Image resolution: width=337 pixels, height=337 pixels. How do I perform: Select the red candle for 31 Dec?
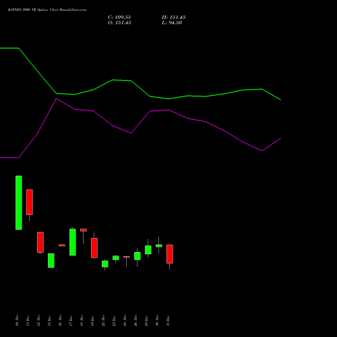(170, 254)
